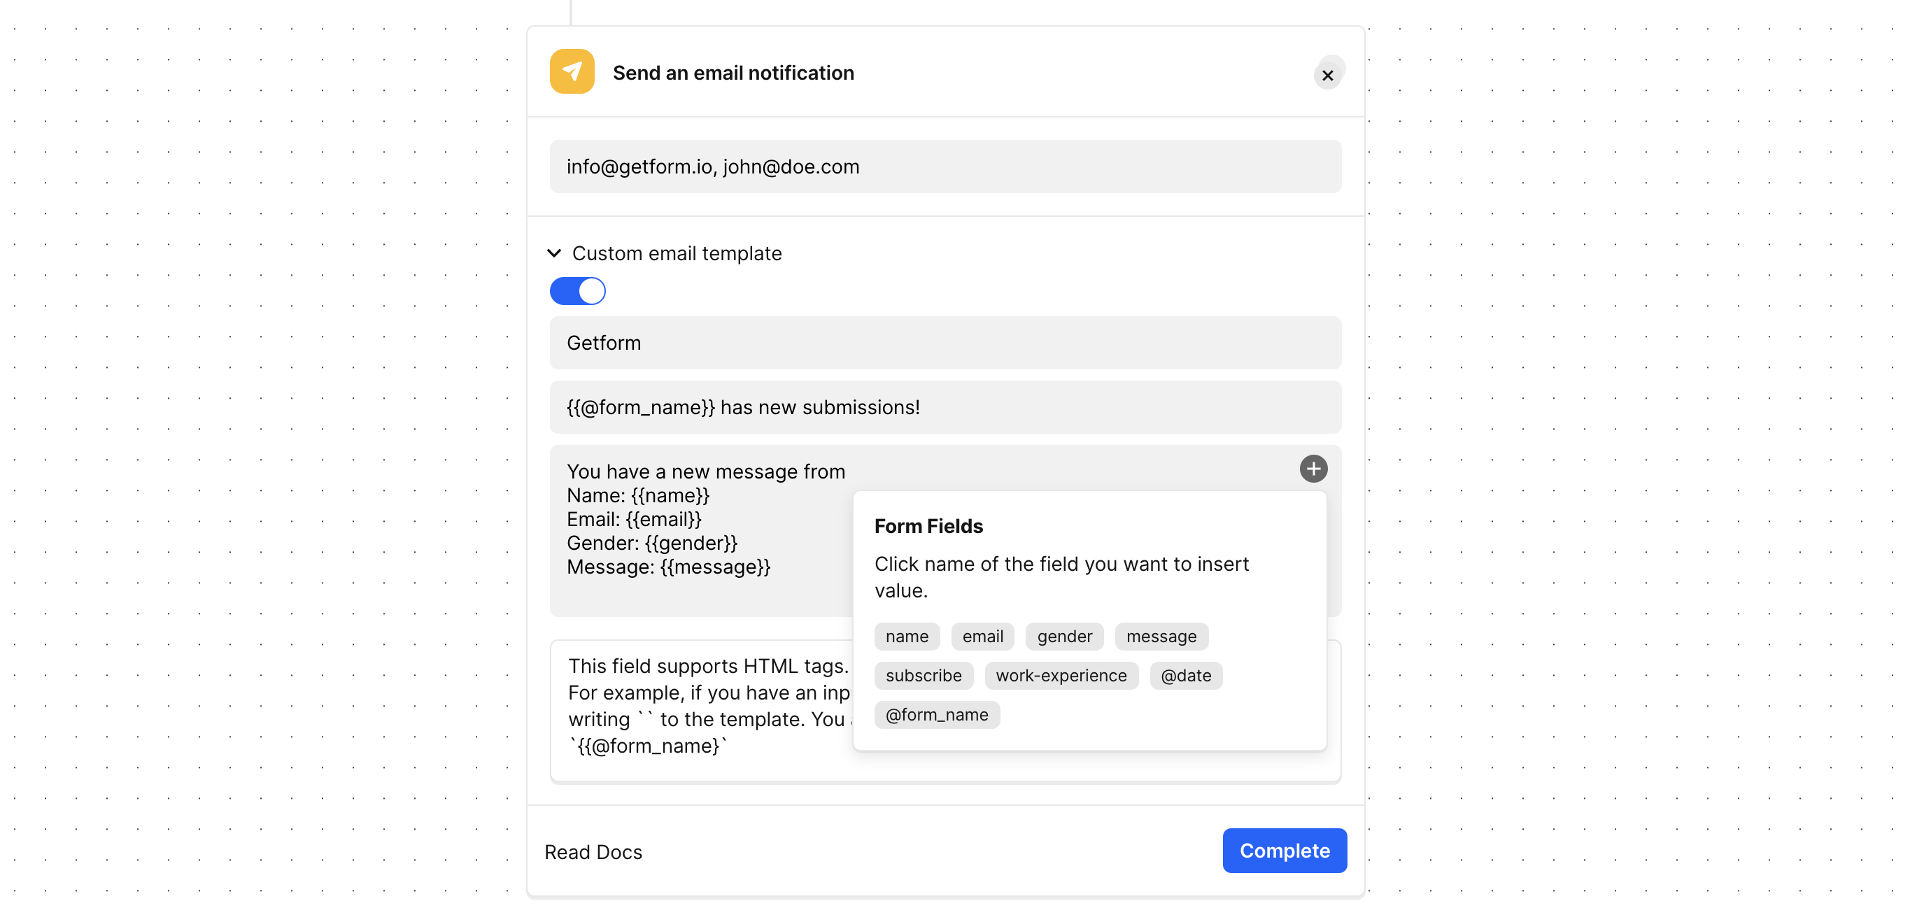Select the 'email' form field tag
This screenshot has width=1917, height=915.
pyautogui.click(x=983, y=635)
